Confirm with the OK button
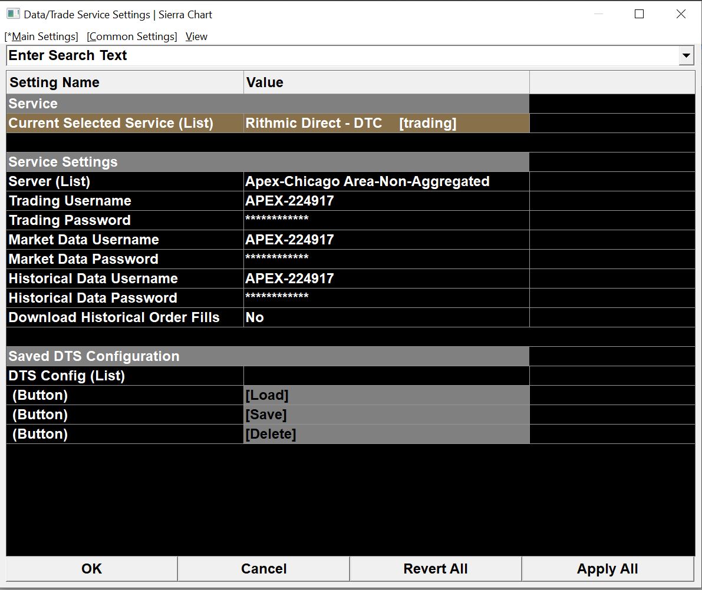The width and height of the screenshot is (702, 590). click(92, 569)
